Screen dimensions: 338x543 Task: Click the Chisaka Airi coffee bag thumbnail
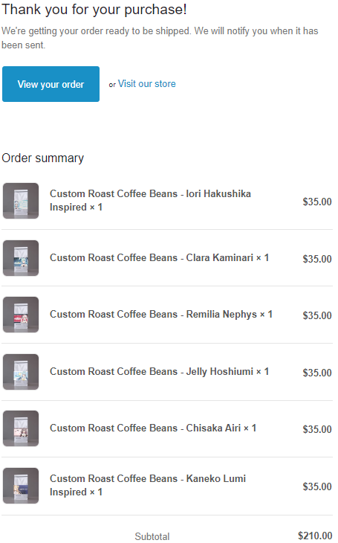coord(21,428)
